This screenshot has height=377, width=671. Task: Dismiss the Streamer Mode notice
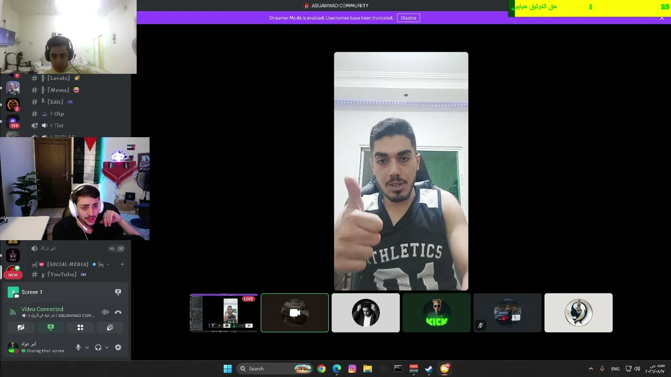coord(662,18)
